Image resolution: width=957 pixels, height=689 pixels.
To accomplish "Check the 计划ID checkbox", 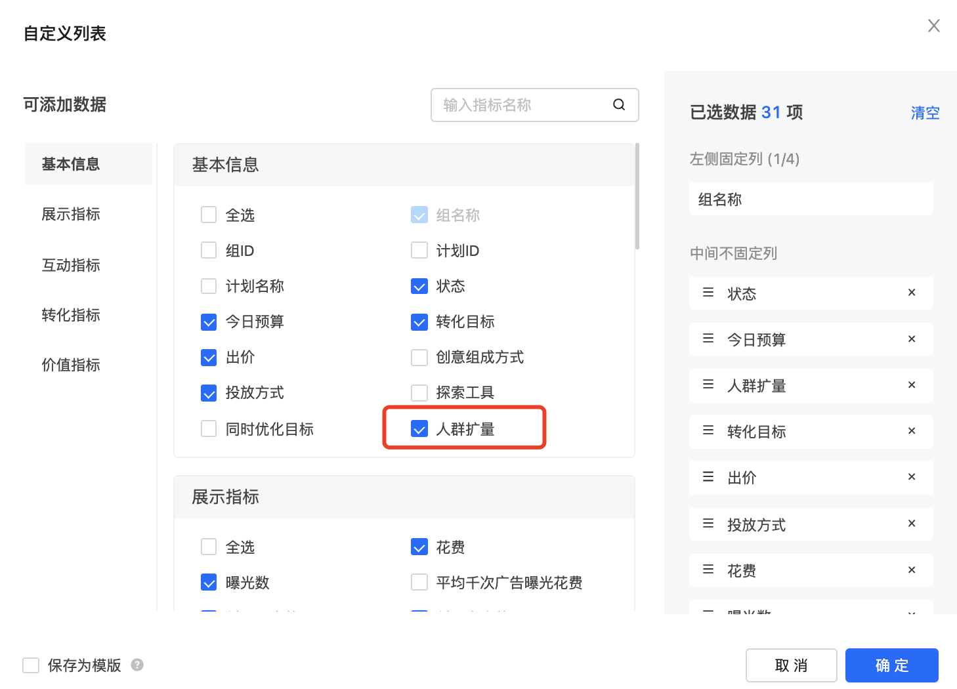I will point(419,250).
